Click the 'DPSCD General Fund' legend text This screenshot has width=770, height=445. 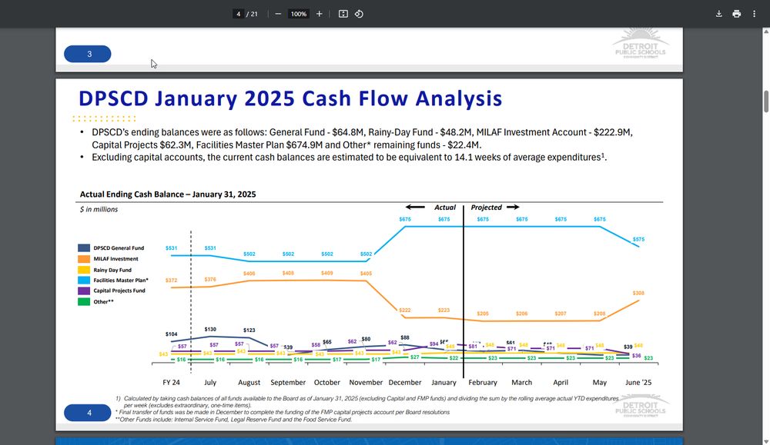pyautogui.click(x=119, y=248)
